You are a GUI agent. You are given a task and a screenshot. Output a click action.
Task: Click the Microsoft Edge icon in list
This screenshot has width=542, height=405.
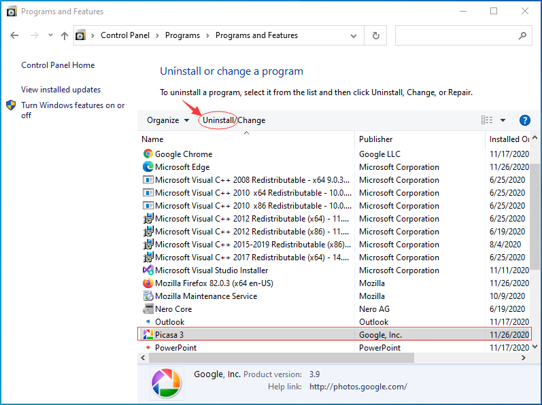click(x=148, y=166)
